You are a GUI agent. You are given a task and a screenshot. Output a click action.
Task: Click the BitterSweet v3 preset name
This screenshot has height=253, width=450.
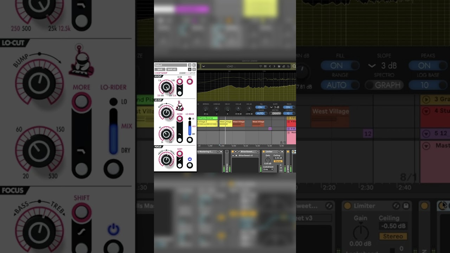(x=249, y=155)
